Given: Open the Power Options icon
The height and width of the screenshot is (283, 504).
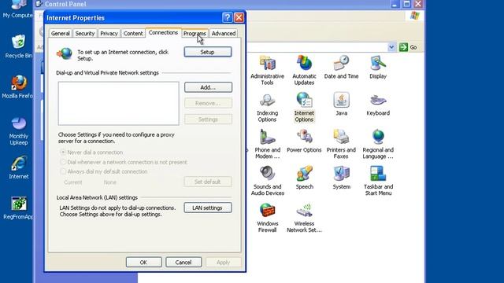Looking at the screenshot, I should (304, 141).
